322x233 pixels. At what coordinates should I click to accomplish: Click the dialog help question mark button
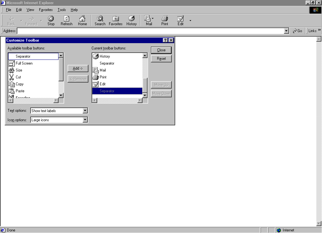click(x=165, y=40)
